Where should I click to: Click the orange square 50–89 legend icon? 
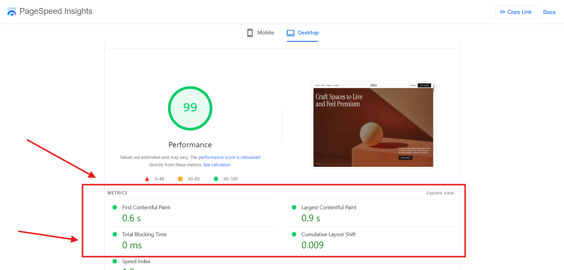pos(180,179)
